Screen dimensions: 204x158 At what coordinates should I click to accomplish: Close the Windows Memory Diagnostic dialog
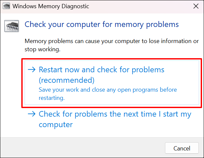[196, 6]
